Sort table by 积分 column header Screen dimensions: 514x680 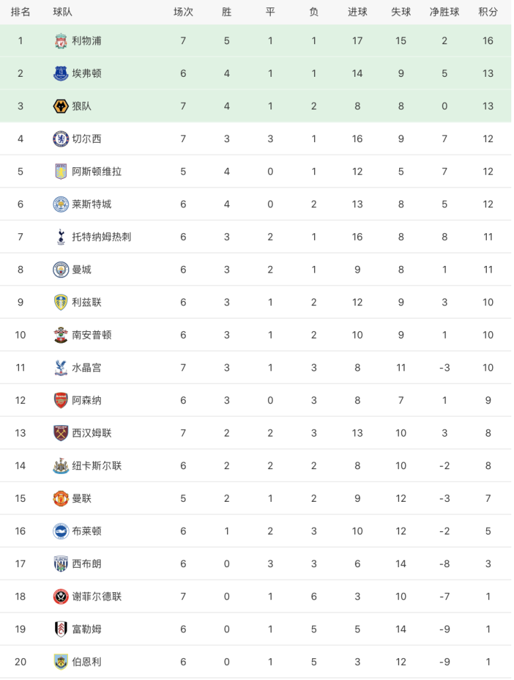(x=487, y=12)
